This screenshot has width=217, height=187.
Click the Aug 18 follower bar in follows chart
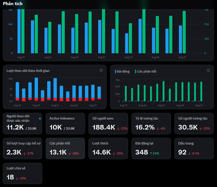pyautogui.click(x=36, y=88)
